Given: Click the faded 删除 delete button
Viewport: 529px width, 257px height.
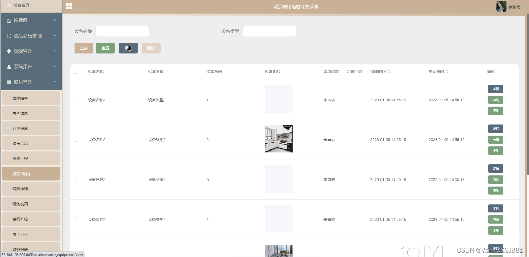Looking at the screenshot, I should (x=151, y=48).
